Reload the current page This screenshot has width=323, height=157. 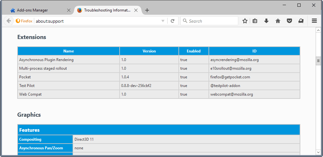173,21
